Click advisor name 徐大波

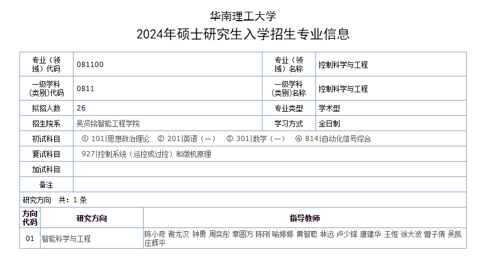click(411, 235)
